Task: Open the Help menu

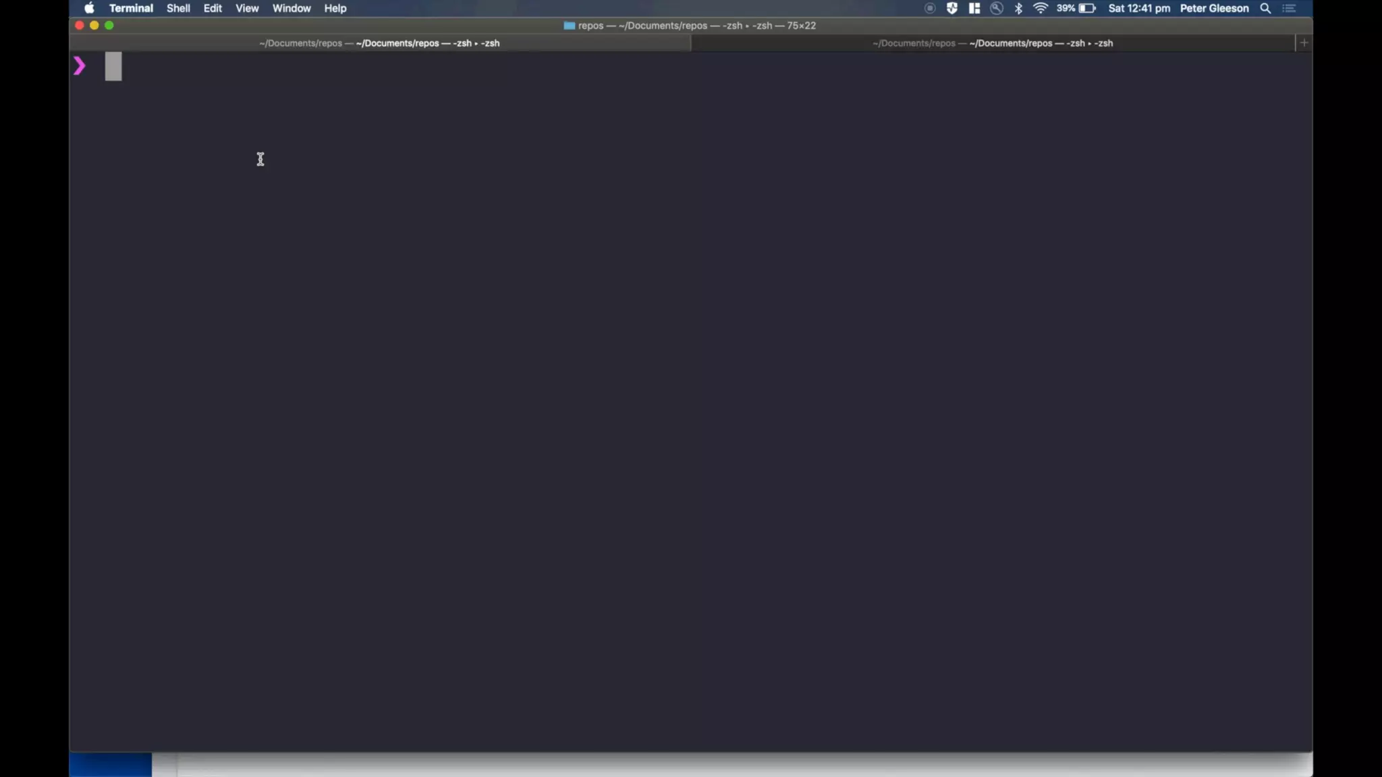Action: pyautogui.click(x=335, y=8)
